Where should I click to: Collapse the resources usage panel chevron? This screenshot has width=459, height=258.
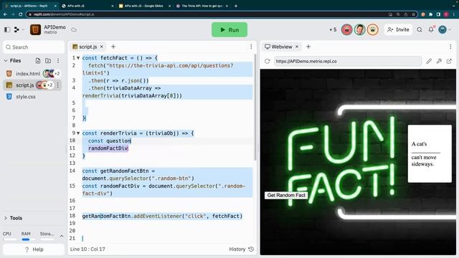click(x=62, y=236)
